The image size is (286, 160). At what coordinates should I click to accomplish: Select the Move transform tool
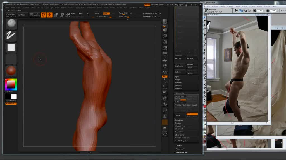pos(56,15)
